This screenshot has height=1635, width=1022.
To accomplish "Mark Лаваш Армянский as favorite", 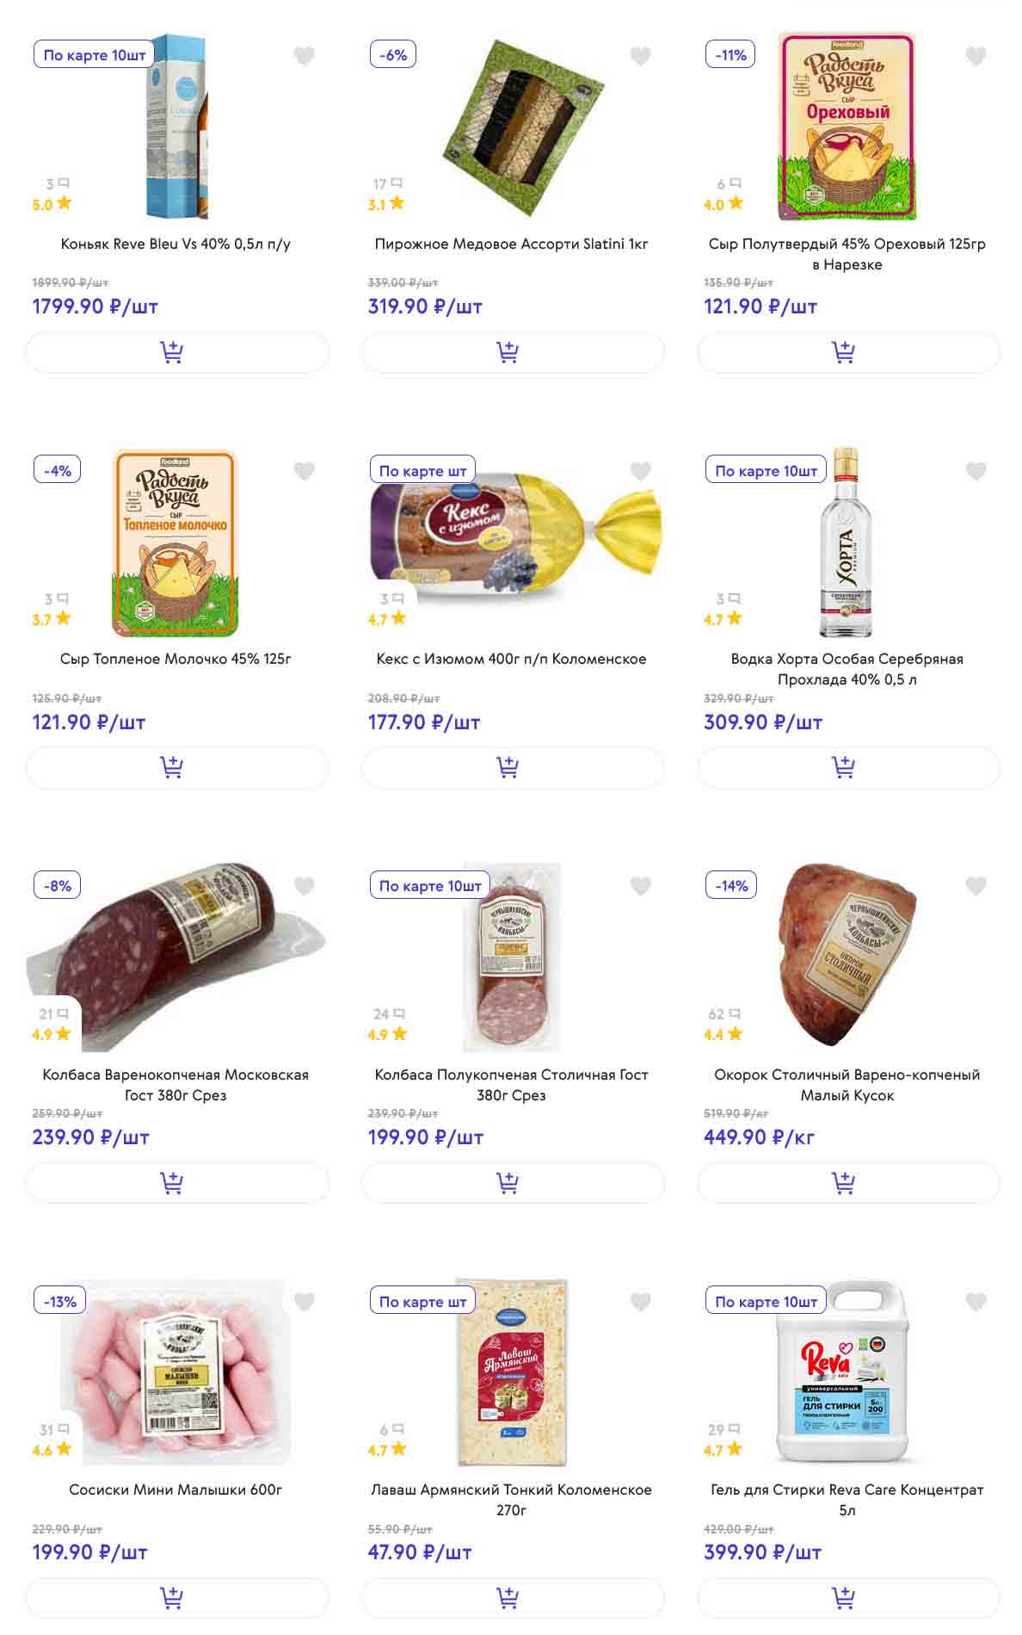I will pos(640,1302).
